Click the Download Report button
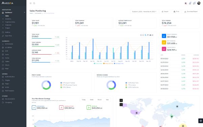Image resolution: width=203 pixels, height=127 pixels. click(191, 12)
